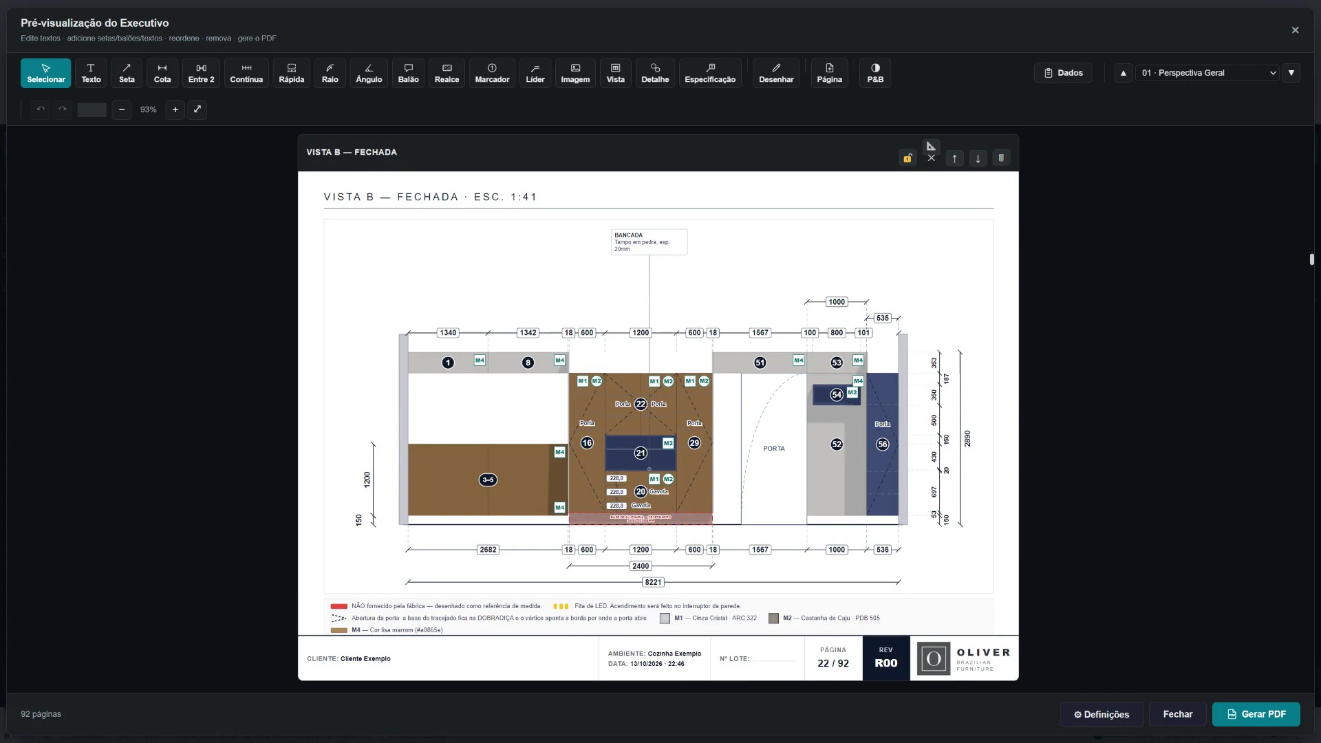
Task: Pick the Entre 2 dimension tool
Action: [201, 73]
